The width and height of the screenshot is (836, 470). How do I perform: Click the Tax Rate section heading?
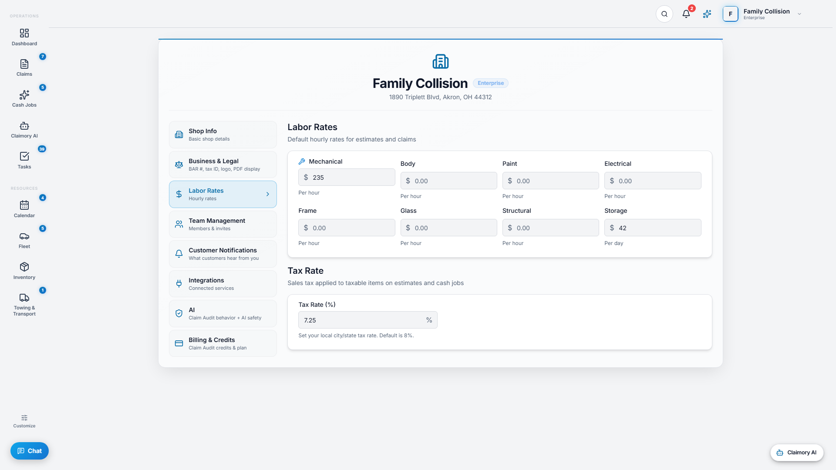305,271
